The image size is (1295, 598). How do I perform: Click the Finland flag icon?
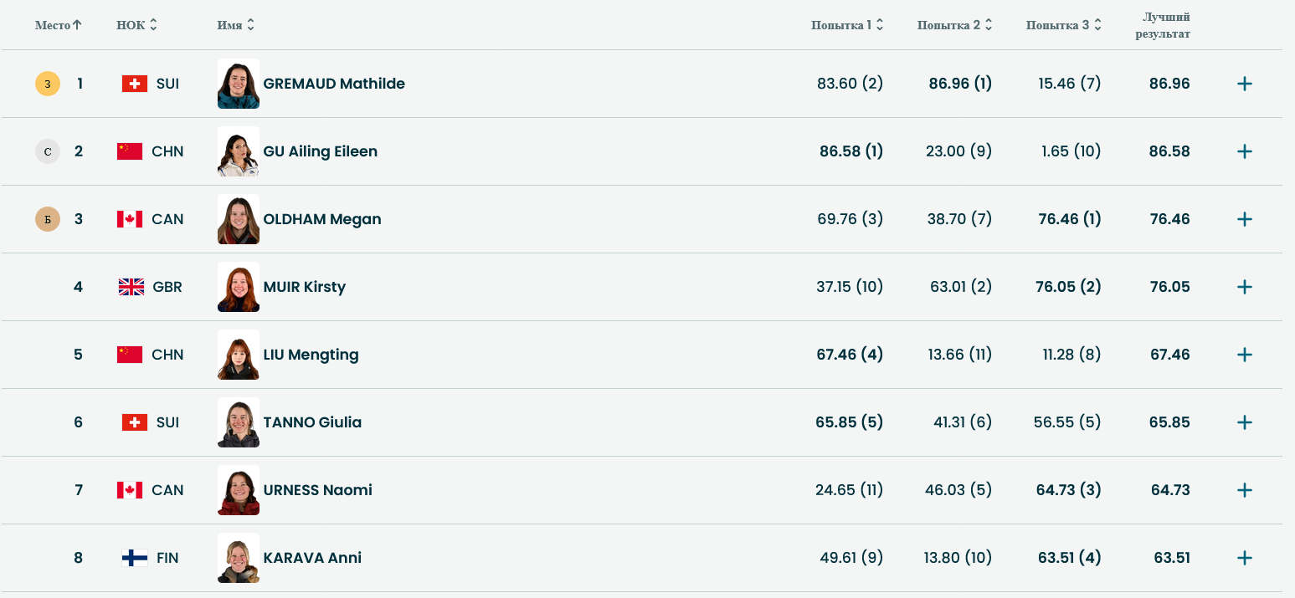coord(135,558)
